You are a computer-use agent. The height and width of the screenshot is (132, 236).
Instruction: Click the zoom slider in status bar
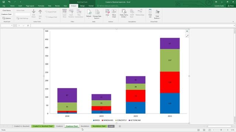(x=221, y=130)
